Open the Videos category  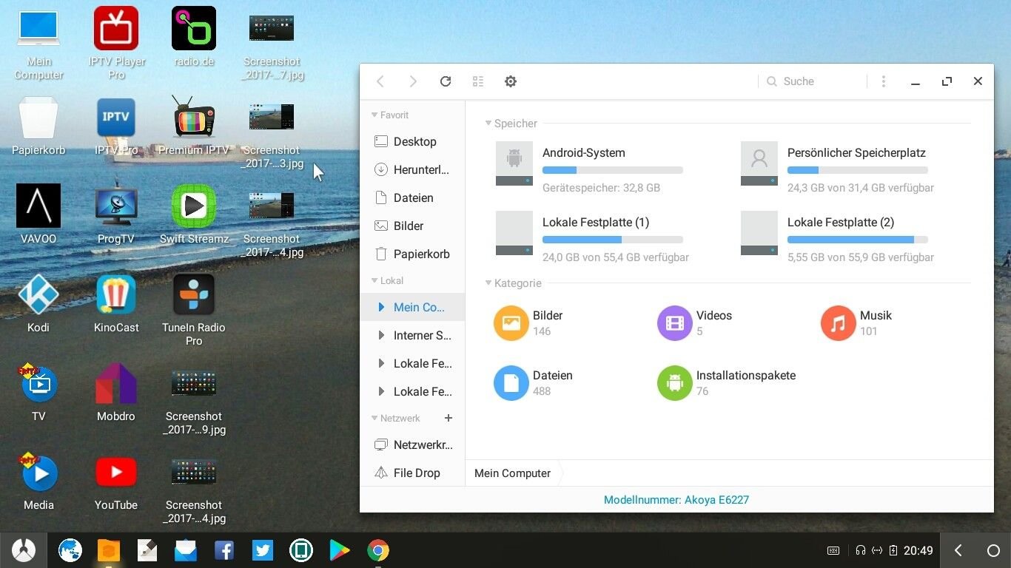click(x=695, y=323)
